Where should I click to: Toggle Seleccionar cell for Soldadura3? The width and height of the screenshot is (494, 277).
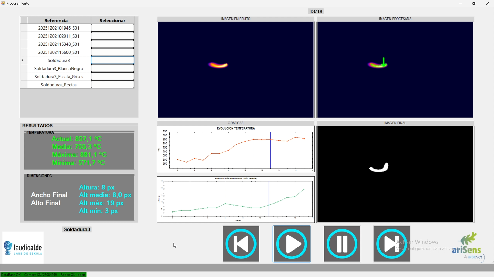113,60
